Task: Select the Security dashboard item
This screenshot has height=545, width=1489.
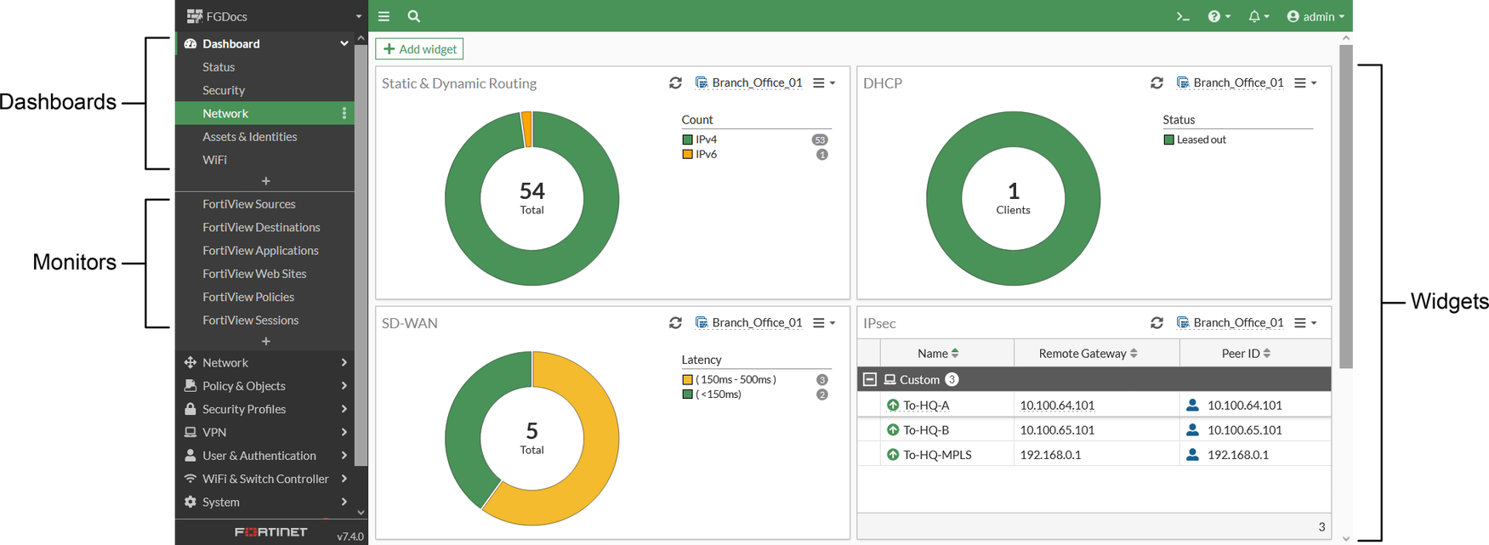Action: [x=223, y=90]
